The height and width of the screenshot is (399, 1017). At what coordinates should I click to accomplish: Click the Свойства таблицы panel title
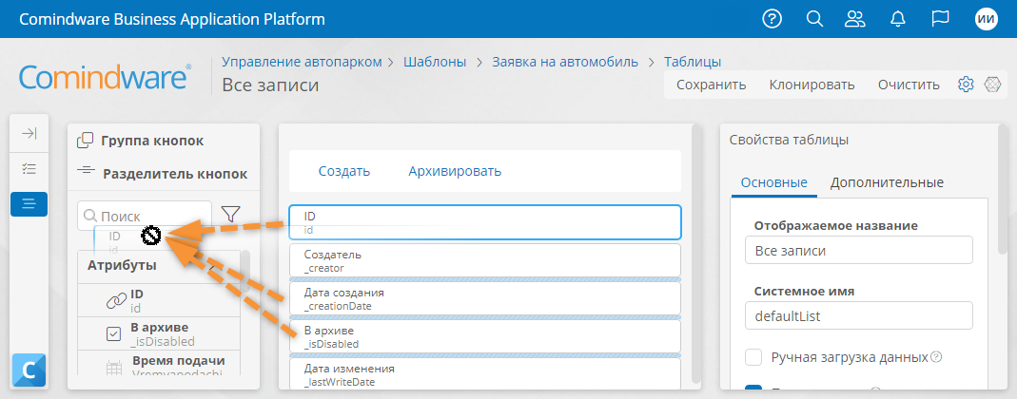click(789, 140)
